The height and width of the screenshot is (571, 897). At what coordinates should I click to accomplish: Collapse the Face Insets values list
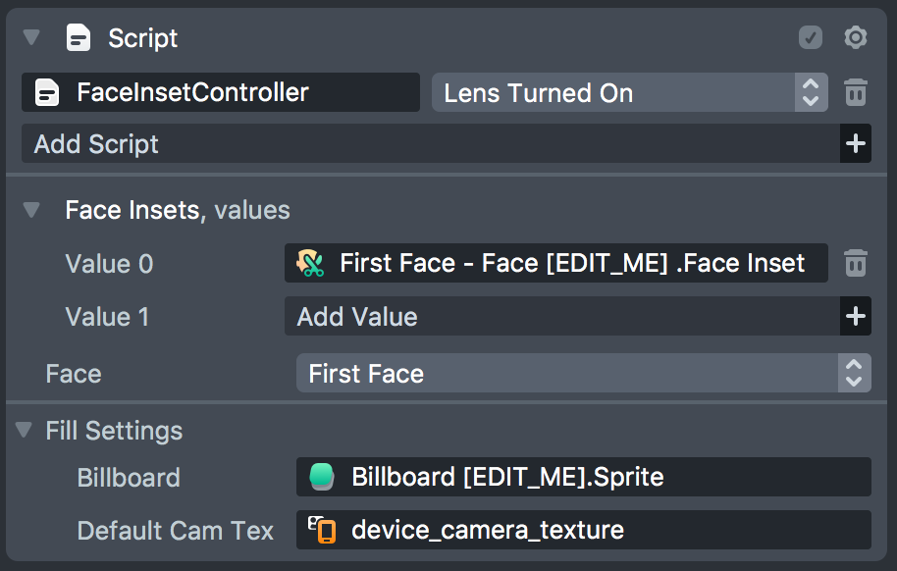[31, 210]
